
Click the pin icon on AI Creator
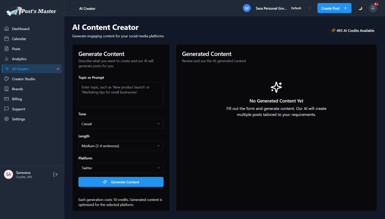(x=58, y=69)
